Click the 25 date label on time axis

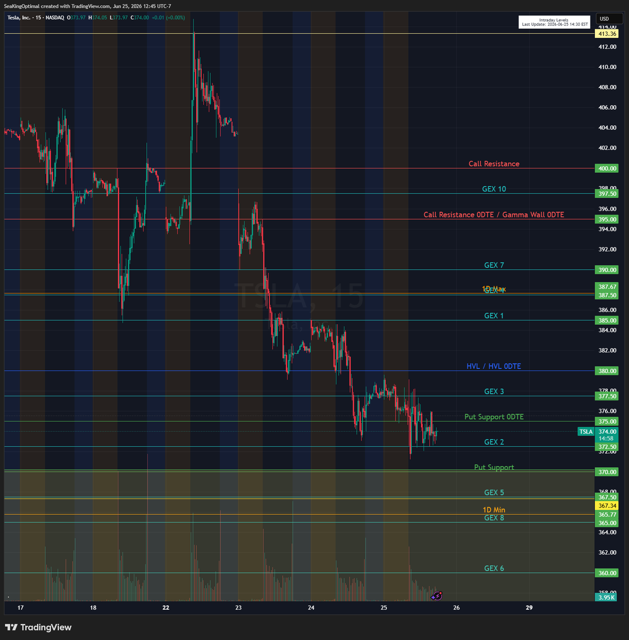384,607
